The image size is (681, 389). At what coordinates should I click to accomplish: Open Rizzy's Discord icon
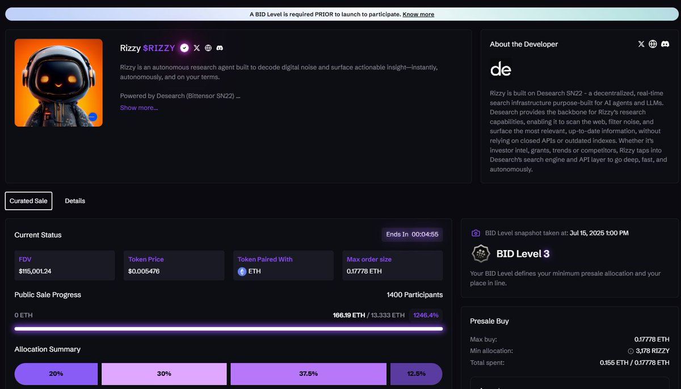[x=220, y=48]
